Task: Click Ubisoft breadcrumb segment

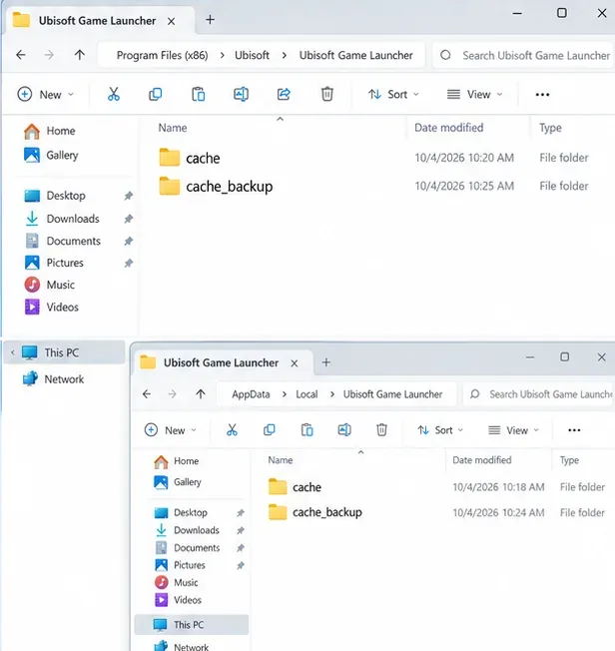Action: point(252,55)
